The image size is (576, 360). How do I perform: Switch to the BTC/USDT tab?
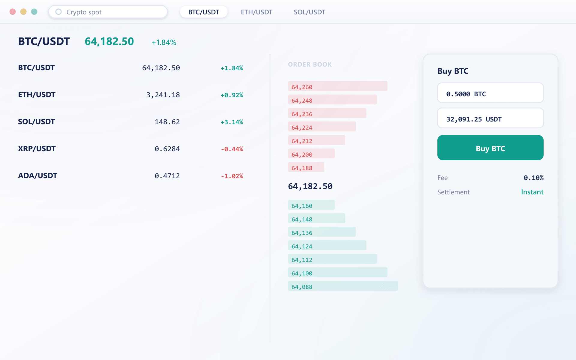[x=204, y=12]
